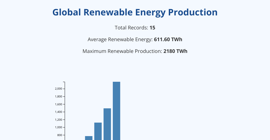Click the 1,000 y-axis tick label
Image resolution: width=270 pixels, height=140 pixels.
(x=59, y=127)
